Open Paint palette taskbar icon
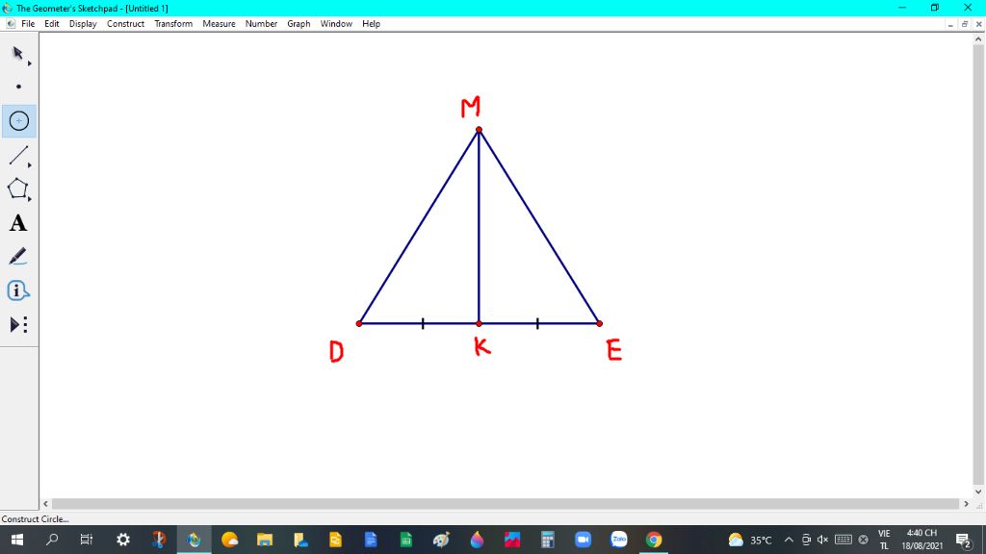 (x=441, y=540)
